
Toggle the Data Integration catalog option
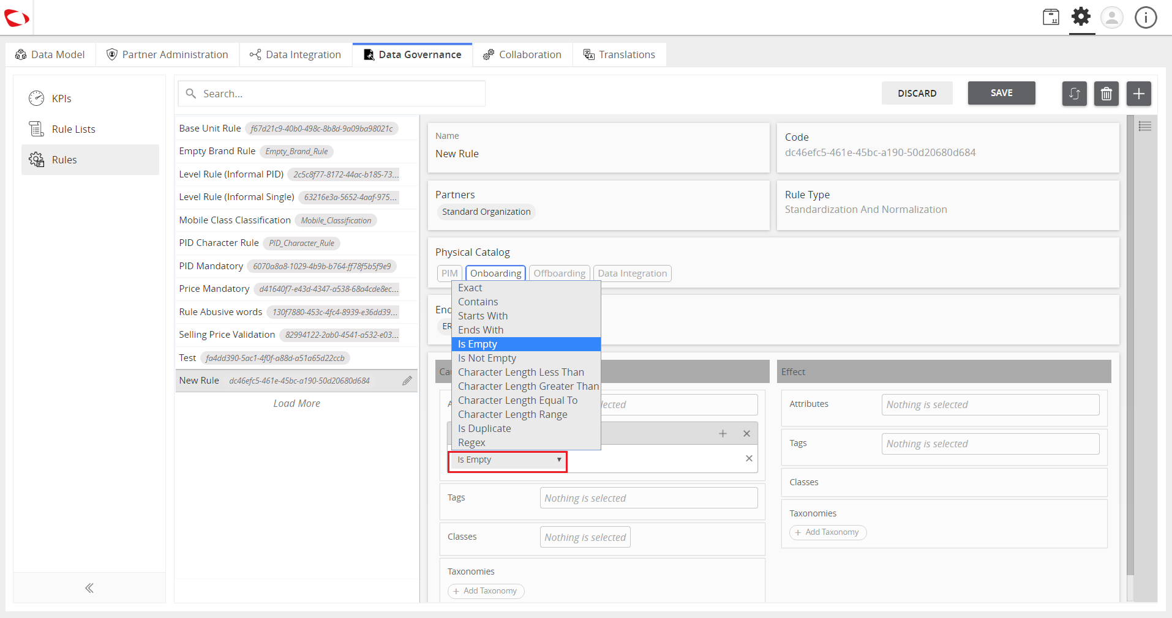pos(633,274)
